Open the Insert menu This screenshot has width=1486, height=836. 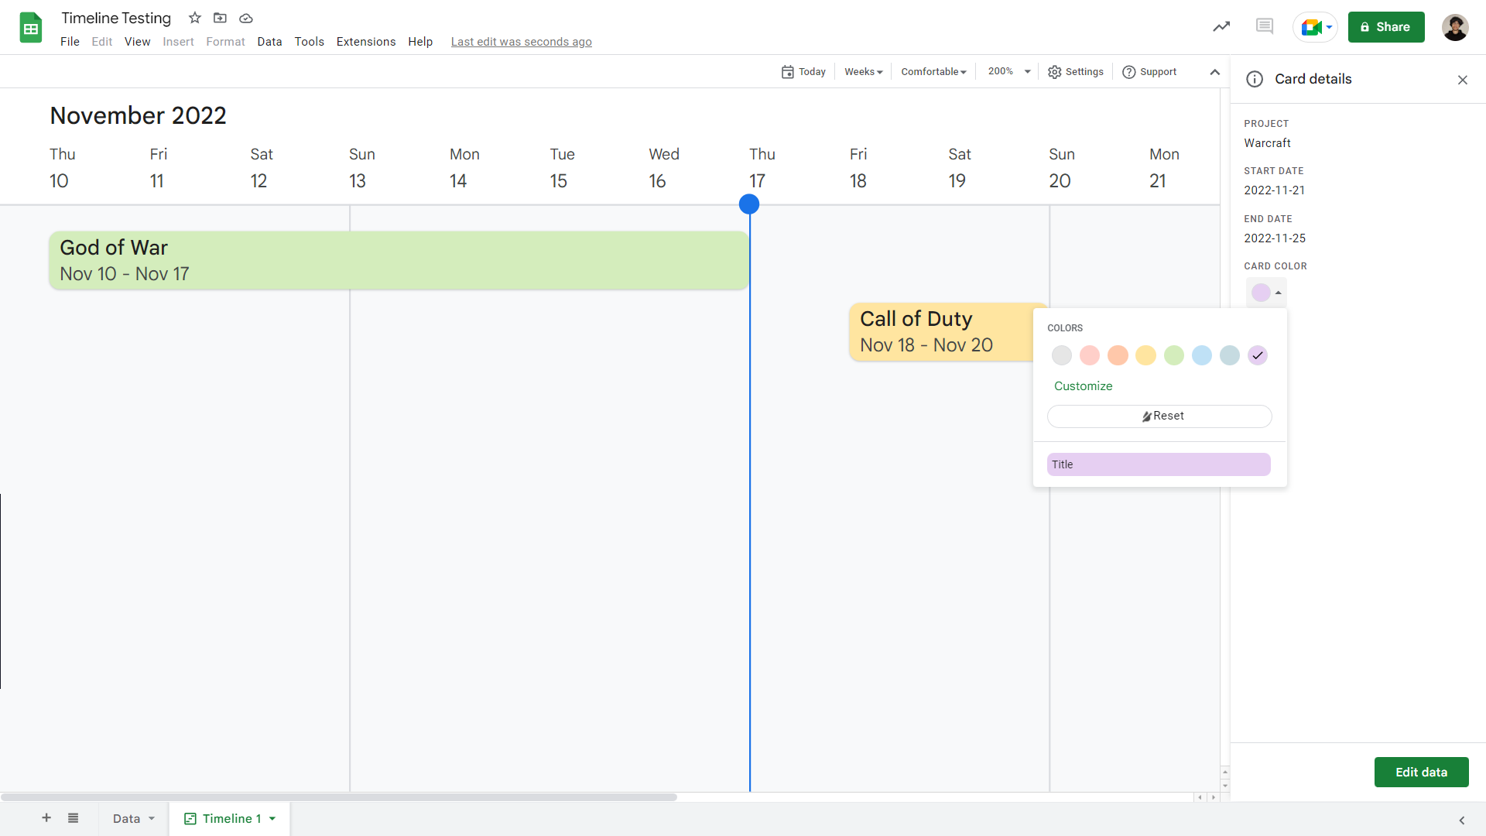(x=178, y=42)
